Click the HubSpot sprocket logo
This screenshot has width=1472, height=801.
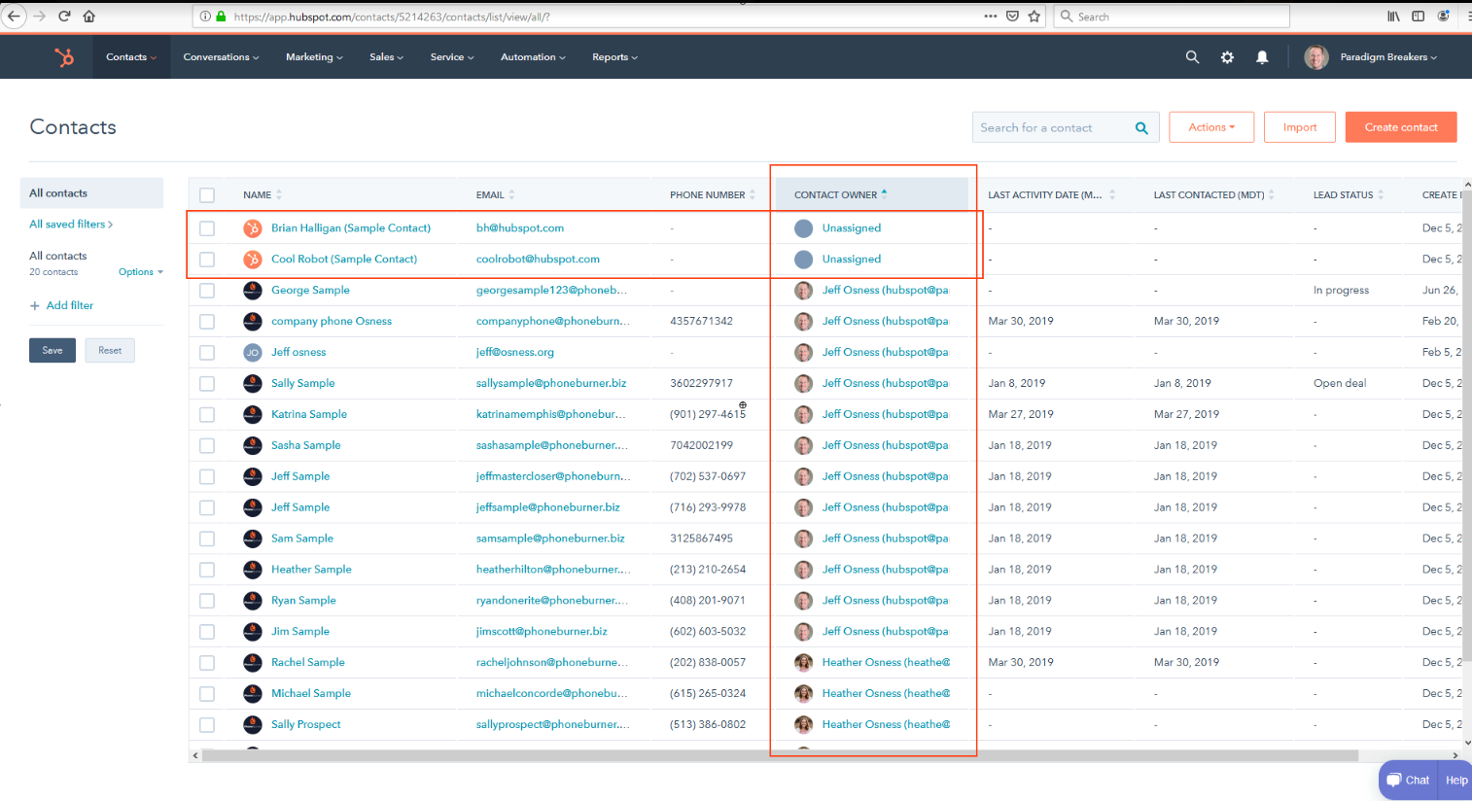coord(64,57)
